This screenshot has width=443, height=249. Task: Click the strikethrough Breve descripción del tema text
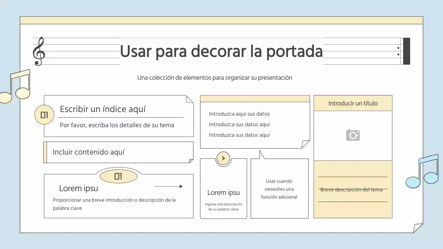352,190
